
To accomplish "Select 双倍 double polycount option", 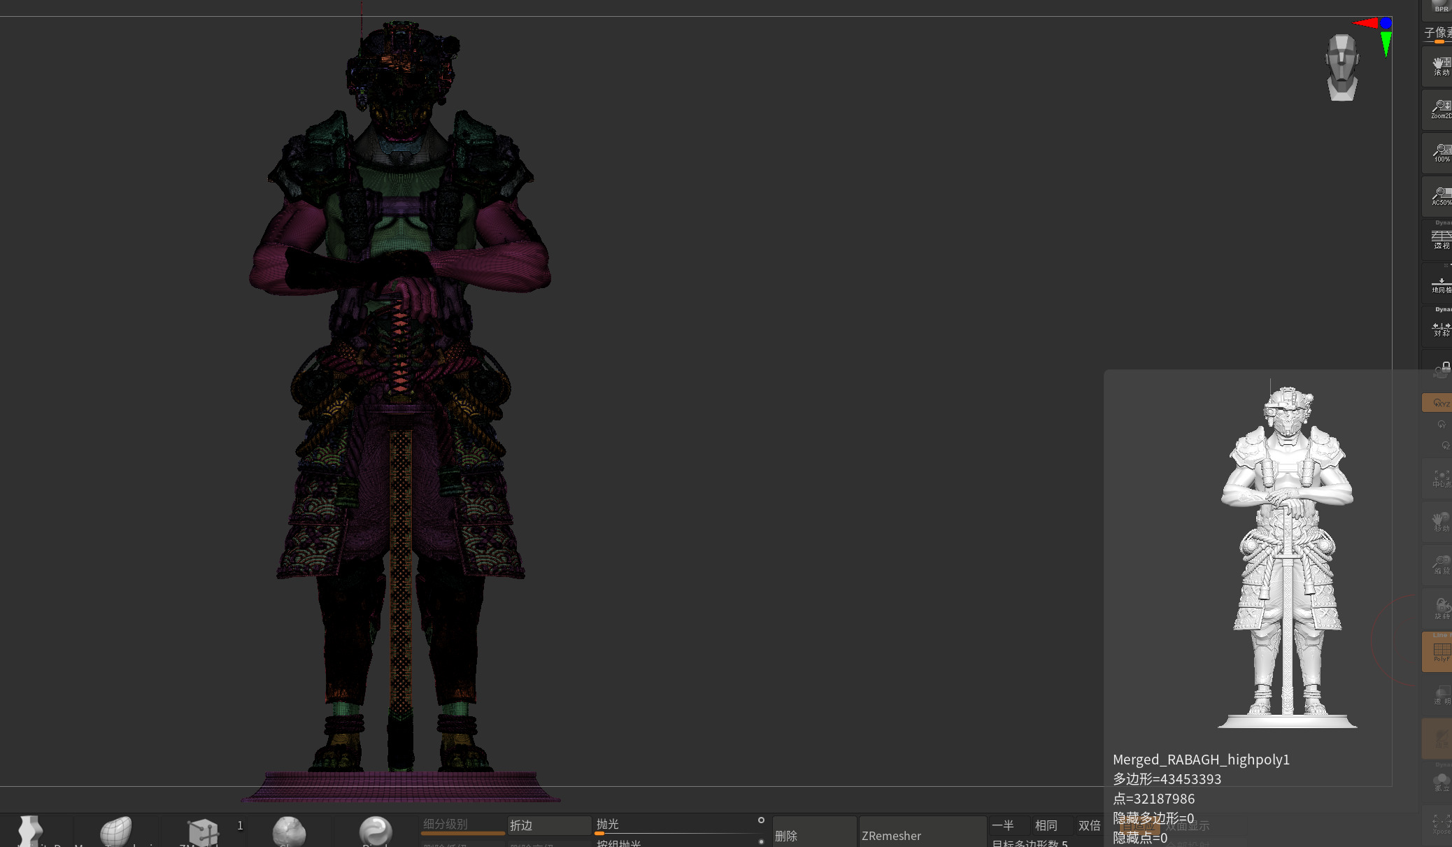I will tap(1090, 825).
